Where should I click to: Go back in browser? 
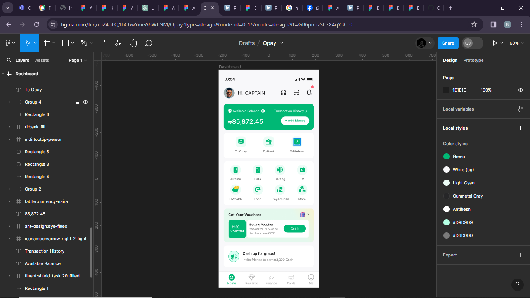pyautogui.click(x=9, y=24)
